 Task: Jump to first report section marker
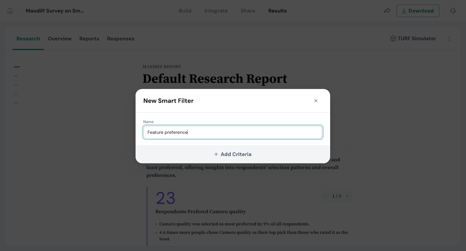click(17, 67)
